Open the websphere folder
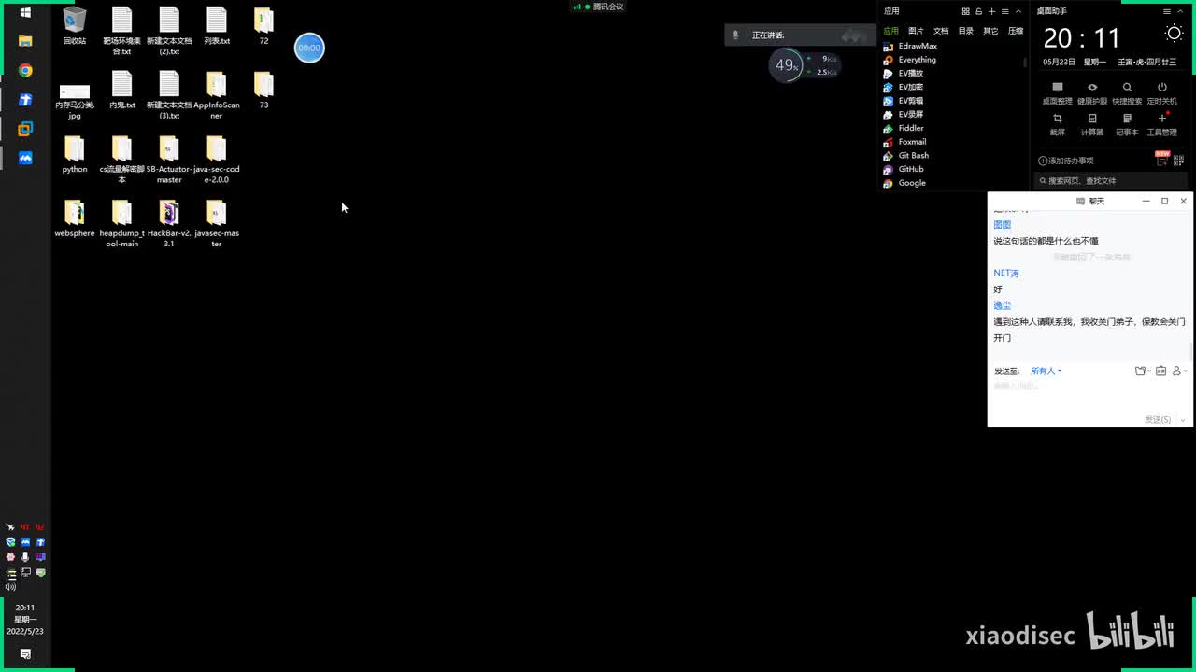This screenshot has width=1196, height=672. coord(75,218)
